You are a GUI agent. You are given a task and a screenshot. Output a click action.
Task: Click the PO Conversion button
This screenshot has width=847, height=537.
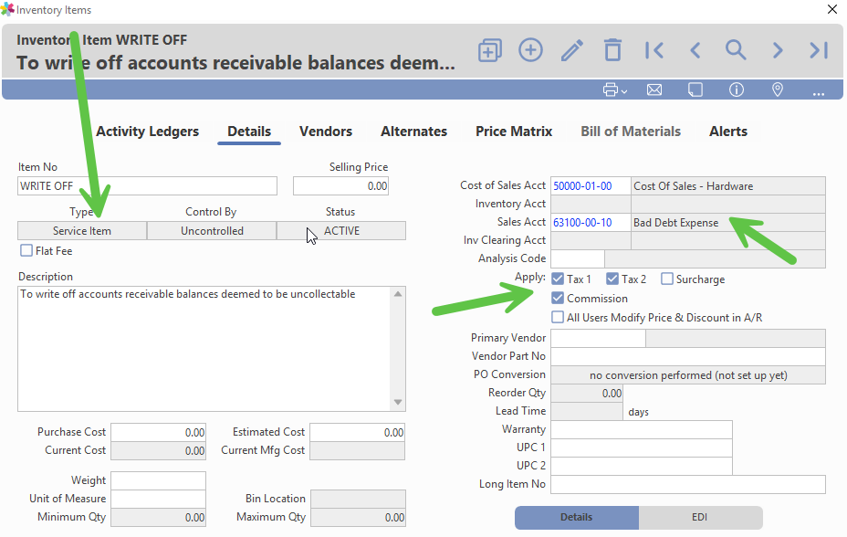pos(688,375)
